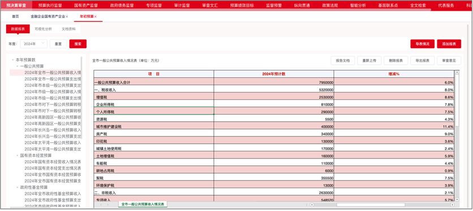The width and height of the screenshot is (473, 211).
Task: Collapse the 国有资本经营预算 tree node
Action: pos(17,155)
